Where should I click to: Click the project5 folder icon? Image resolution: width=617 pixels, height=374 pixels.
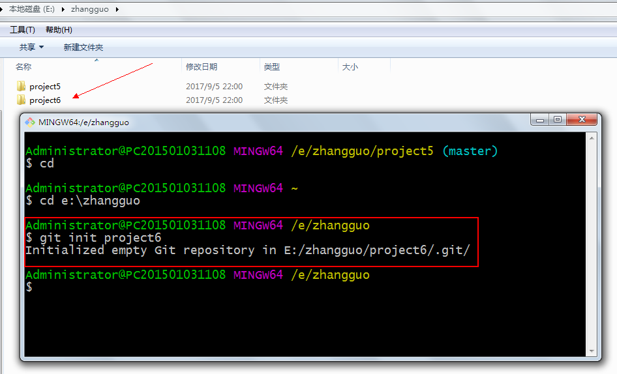(21, 86)
